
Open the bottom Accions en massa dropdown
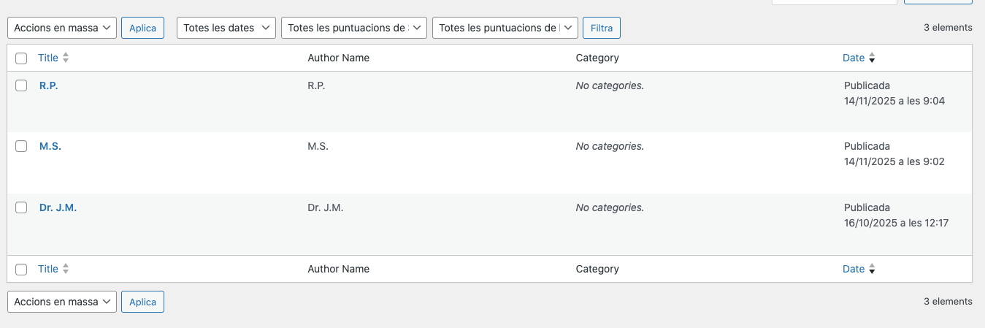point(62,302)
